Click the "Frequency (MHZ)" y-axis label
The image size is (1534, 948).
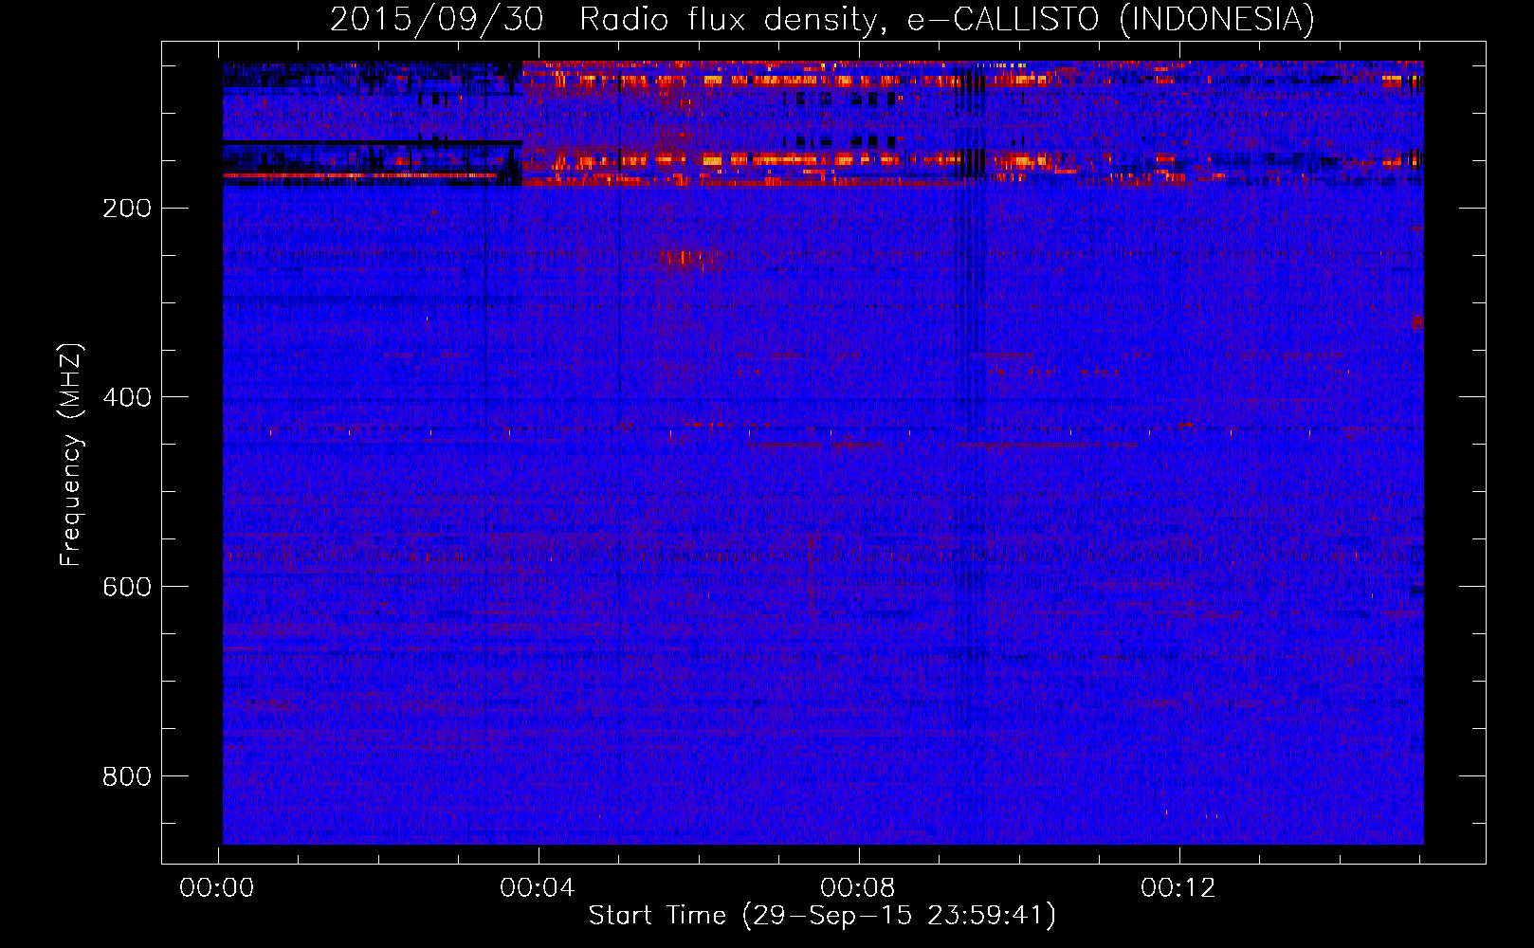click(x=71, y=454)
